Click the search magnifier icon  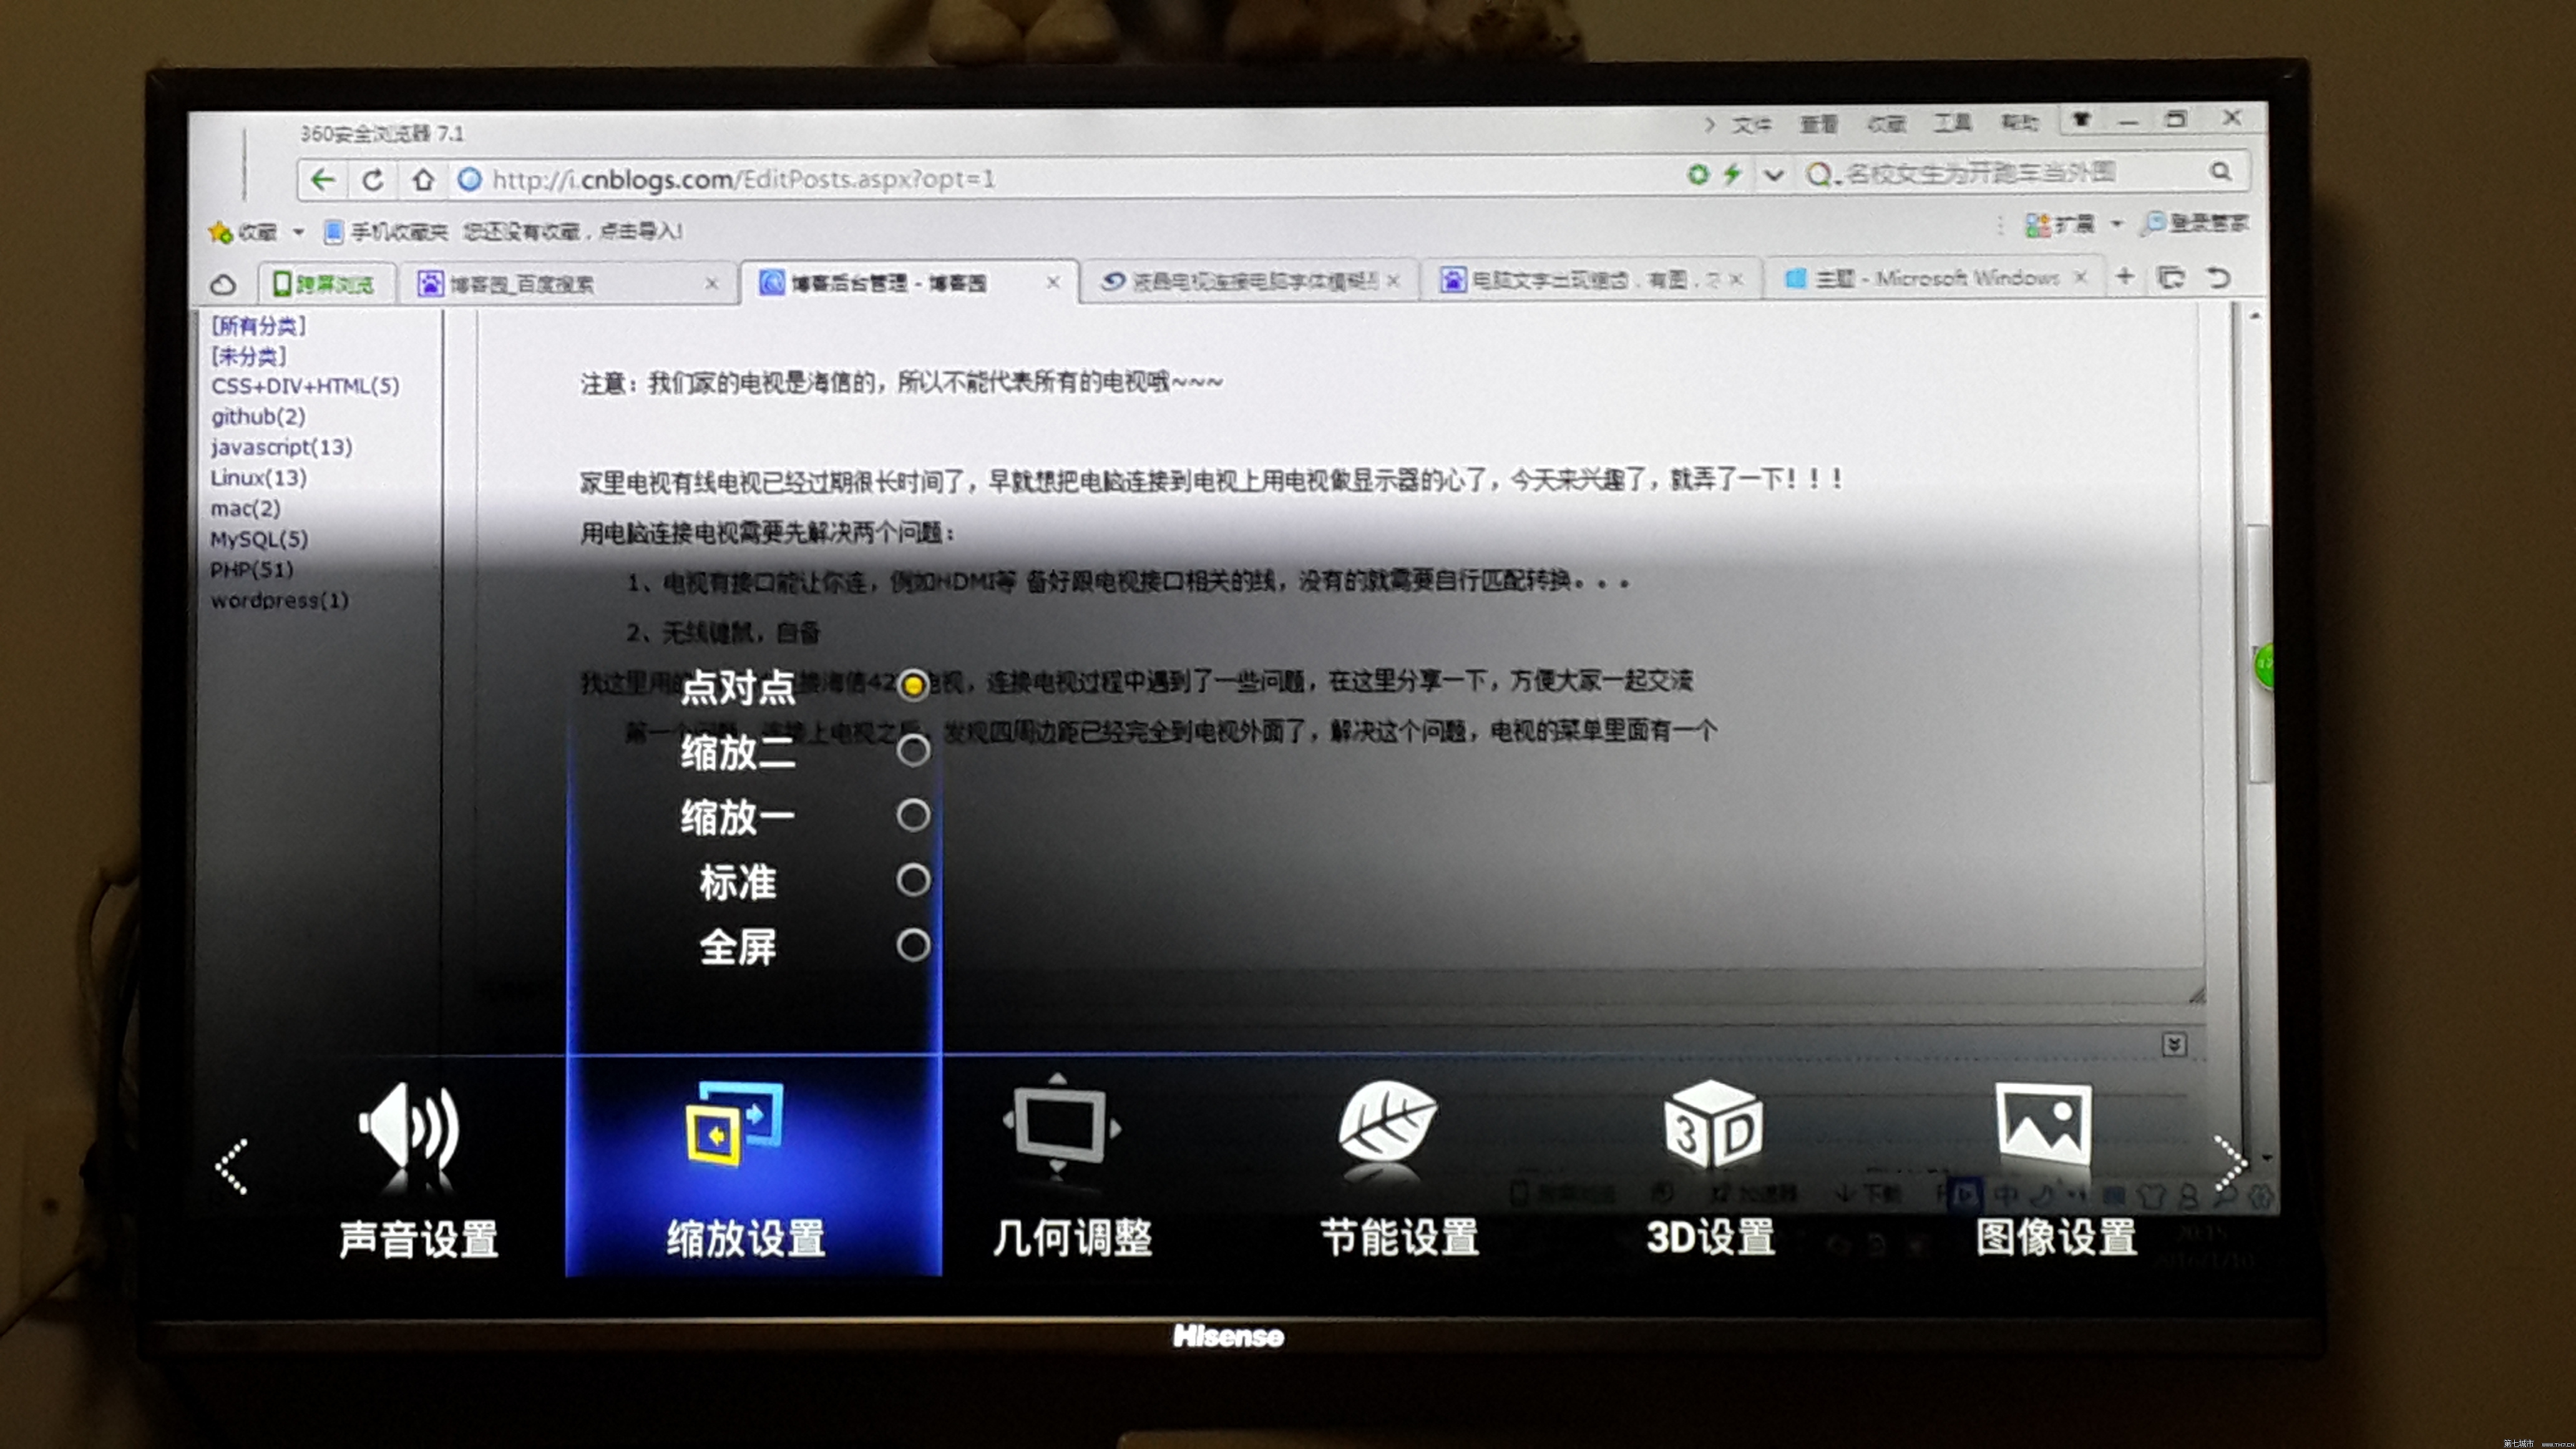tap(2220, 171)
